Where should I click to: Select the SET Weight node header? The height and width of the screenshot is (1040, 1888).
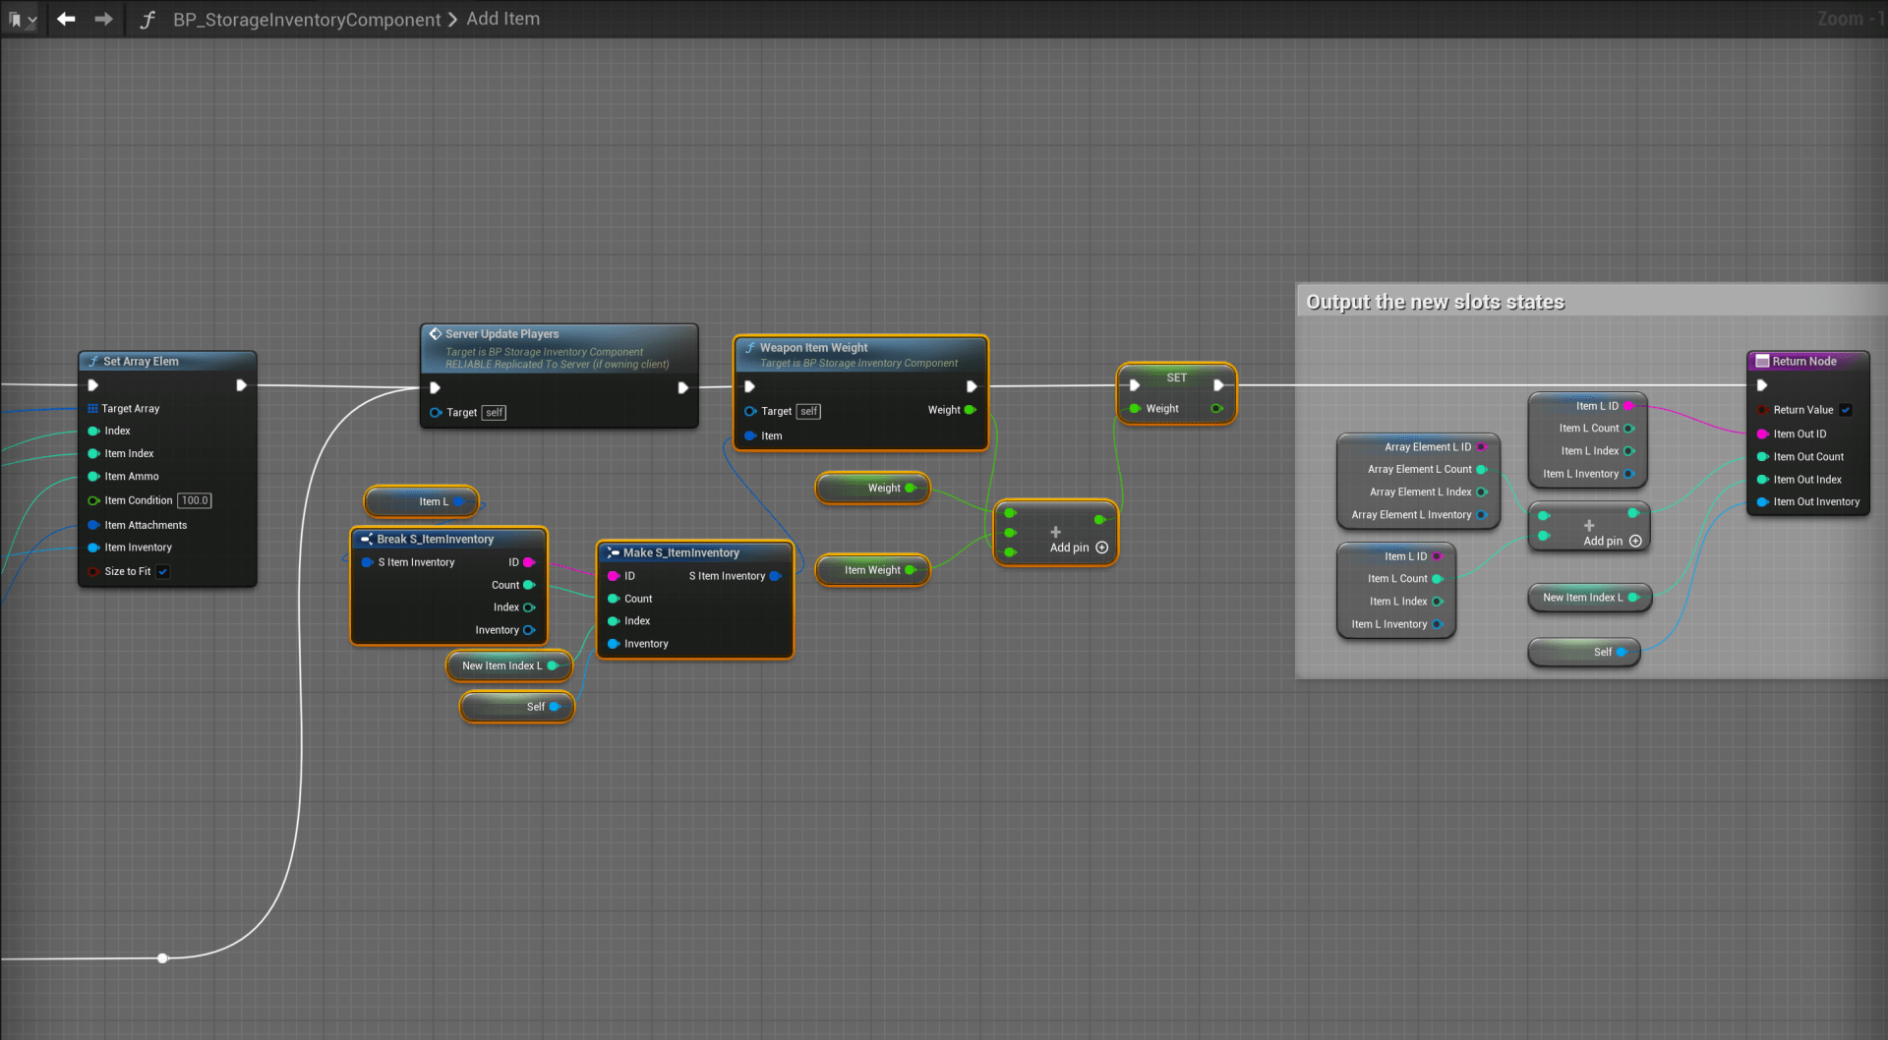point(1176,377)
